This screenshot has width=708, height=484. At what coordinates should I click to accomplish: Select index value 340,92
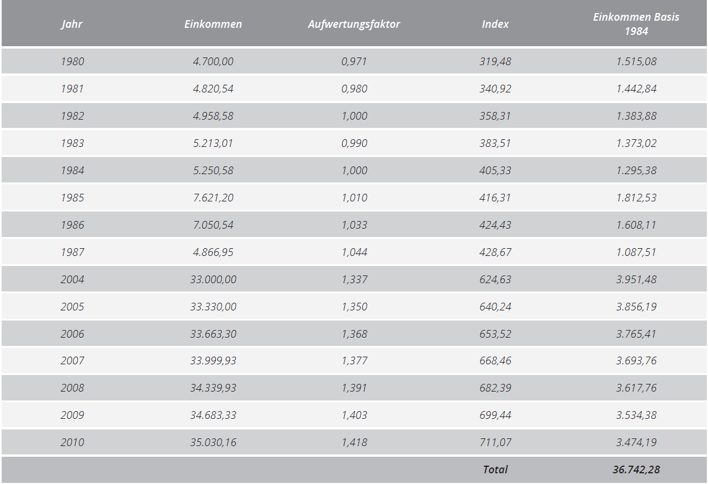coord(495,88)
